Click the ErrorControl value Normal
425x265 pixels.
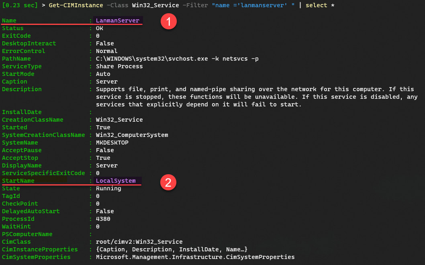[106, 51]
